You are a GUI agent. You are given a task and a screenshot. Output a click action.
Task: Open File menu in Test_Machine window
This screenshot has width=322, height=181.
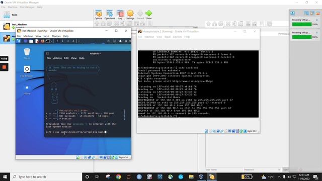pos(19,36)
